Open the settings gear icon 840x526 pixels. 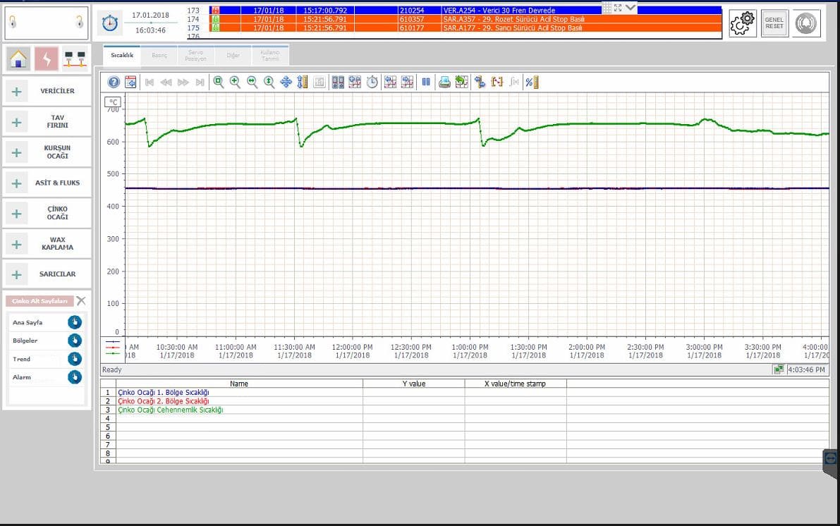click(x=742, y=24)
